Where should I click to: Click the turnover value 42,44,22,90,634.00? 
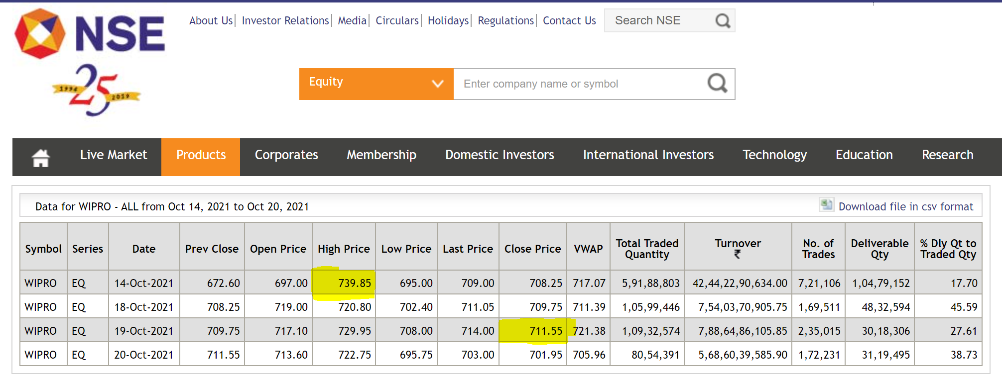(740, 283)
